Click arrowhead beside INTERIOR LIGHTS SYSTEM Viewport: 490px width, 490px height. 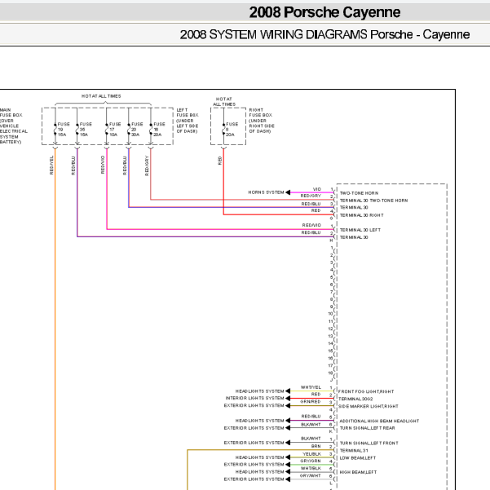[x=288, y=398]
